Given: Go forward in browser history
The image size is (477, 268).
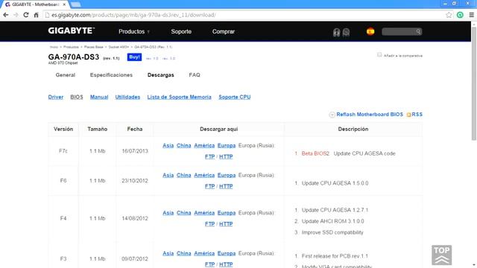Looking at the screenshot, I should 16,15.
